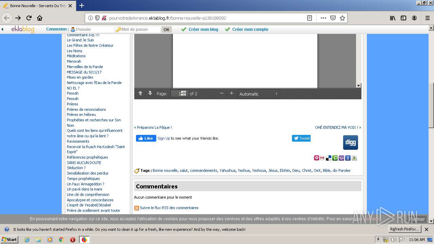This screenshot has width=434, height=244.
Task: Share on Google bookmarks icon
Action: [348, 158]
